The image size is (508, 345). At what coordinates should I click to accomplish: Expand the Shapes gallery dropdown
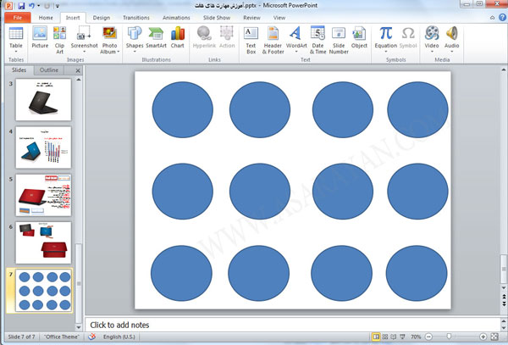point(135,51)
